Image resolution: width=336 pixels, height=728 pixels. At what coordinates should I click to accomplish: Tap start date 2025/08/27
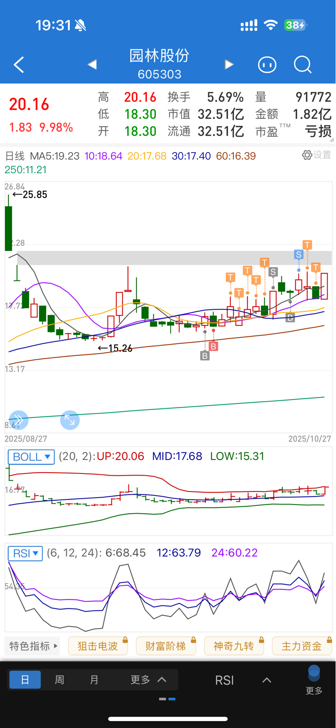point(26,439)
